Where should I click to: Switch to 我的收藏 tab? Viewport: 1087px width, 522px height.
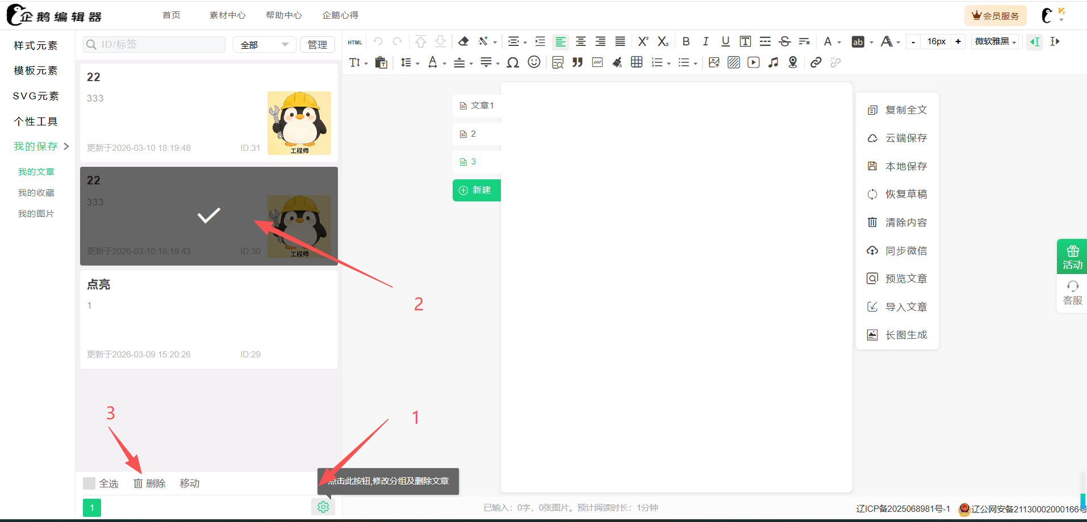point(36,193)
